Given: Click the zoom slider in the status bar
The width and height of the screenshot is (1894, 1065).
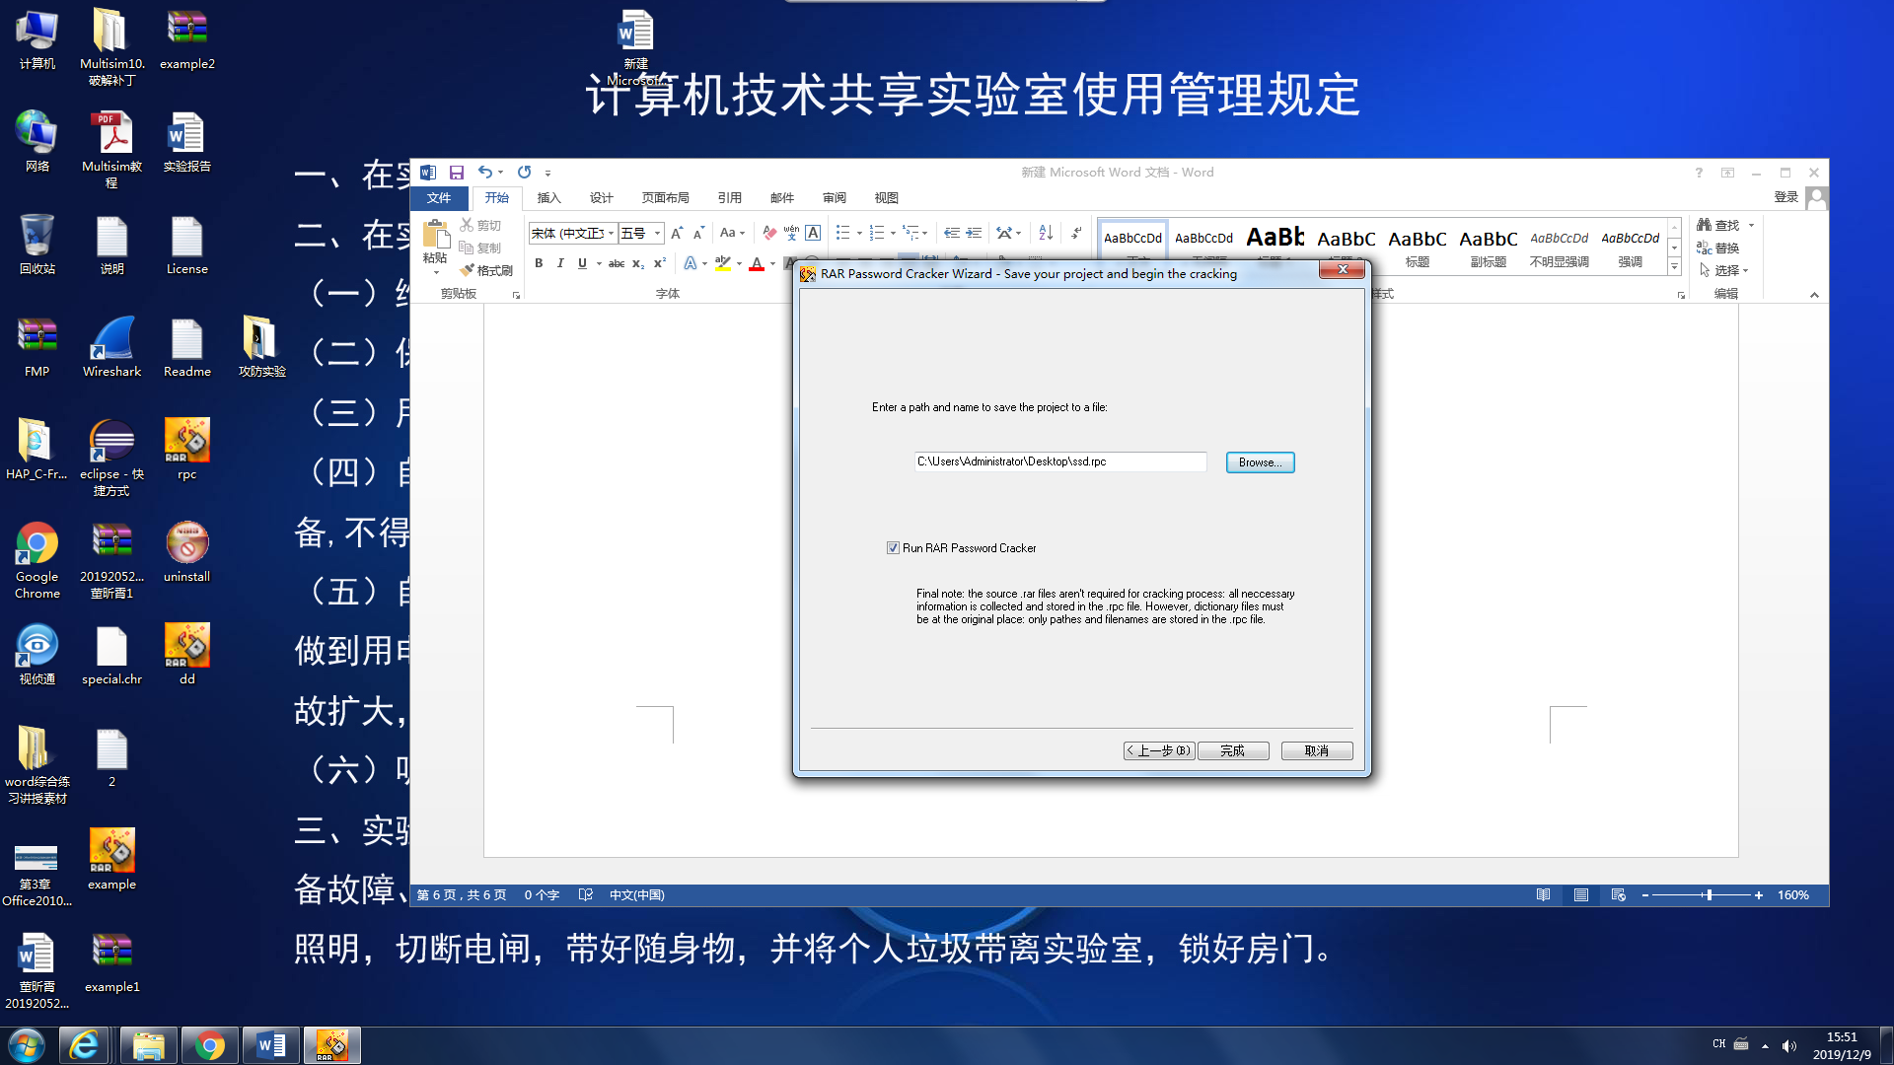Looking at the screenshot, I should point(1709,895).
